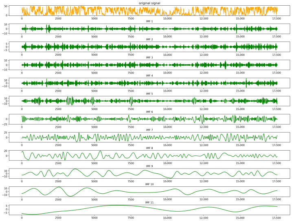Click the '10,000' x-axis tick below original signal
The height and width of the screenshot is (221, 292).
pos(167,19)
